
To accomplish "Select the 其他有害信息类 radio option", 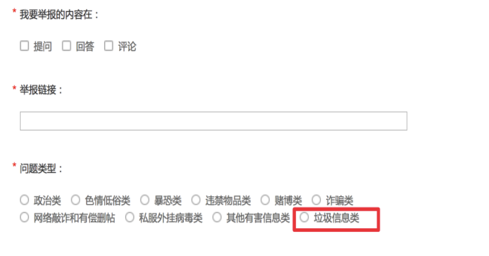I will [217, 217].
